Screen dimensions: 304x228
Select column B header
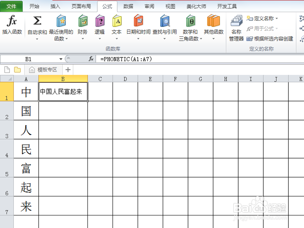(x=63, y=79)
